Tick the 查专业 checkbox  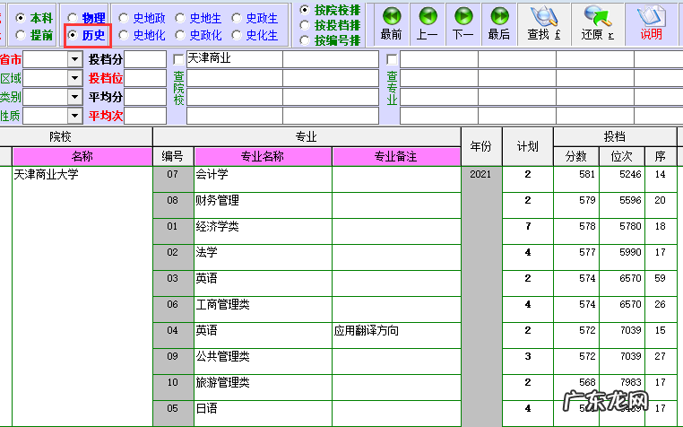[x=392, y=59]
